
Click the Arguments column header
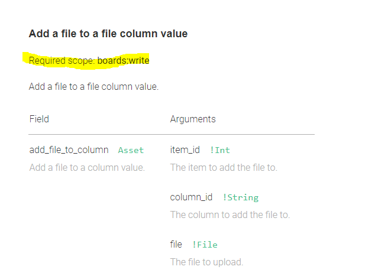tap(193, 119)
